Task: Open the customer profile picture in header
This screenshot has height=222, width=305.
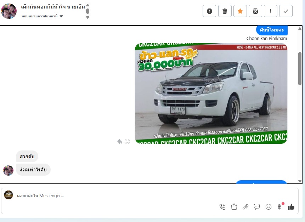Action: [9, 11]
